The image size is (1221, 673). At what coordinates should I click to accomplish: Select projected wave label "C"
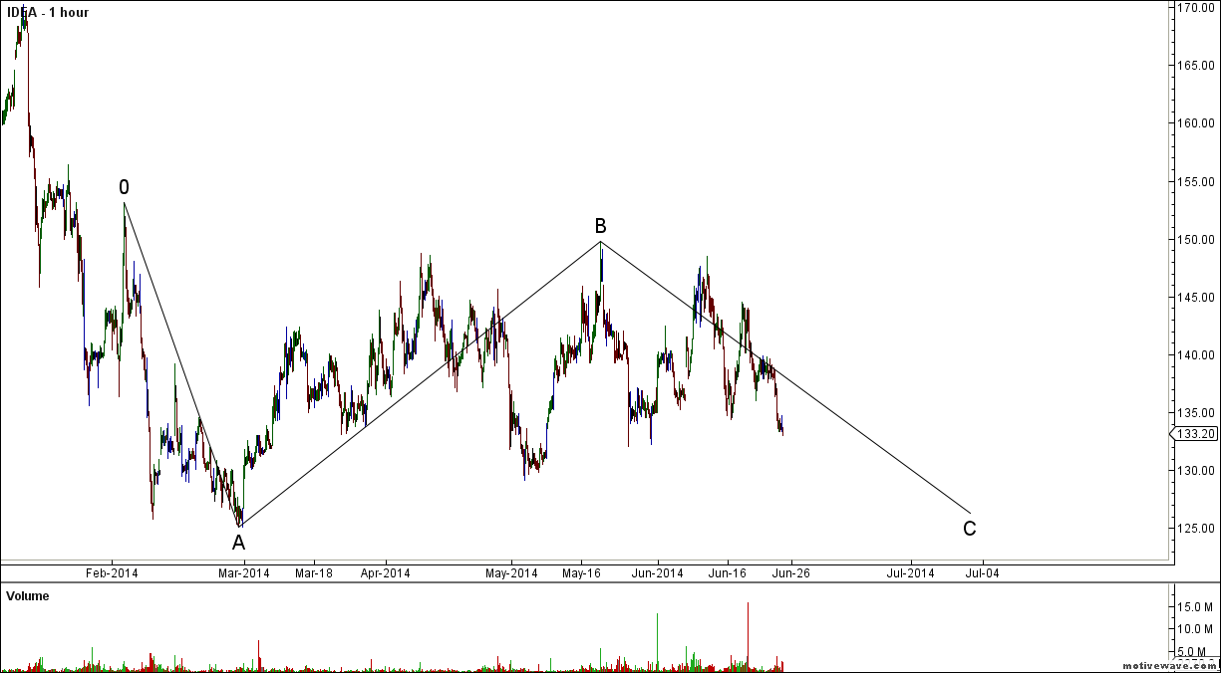coord(969,529)
